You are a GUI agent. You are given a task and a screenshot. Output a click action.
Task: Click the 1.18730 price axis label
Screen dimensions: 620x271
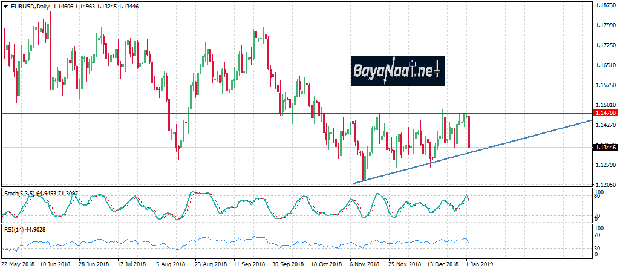(605, 5)
